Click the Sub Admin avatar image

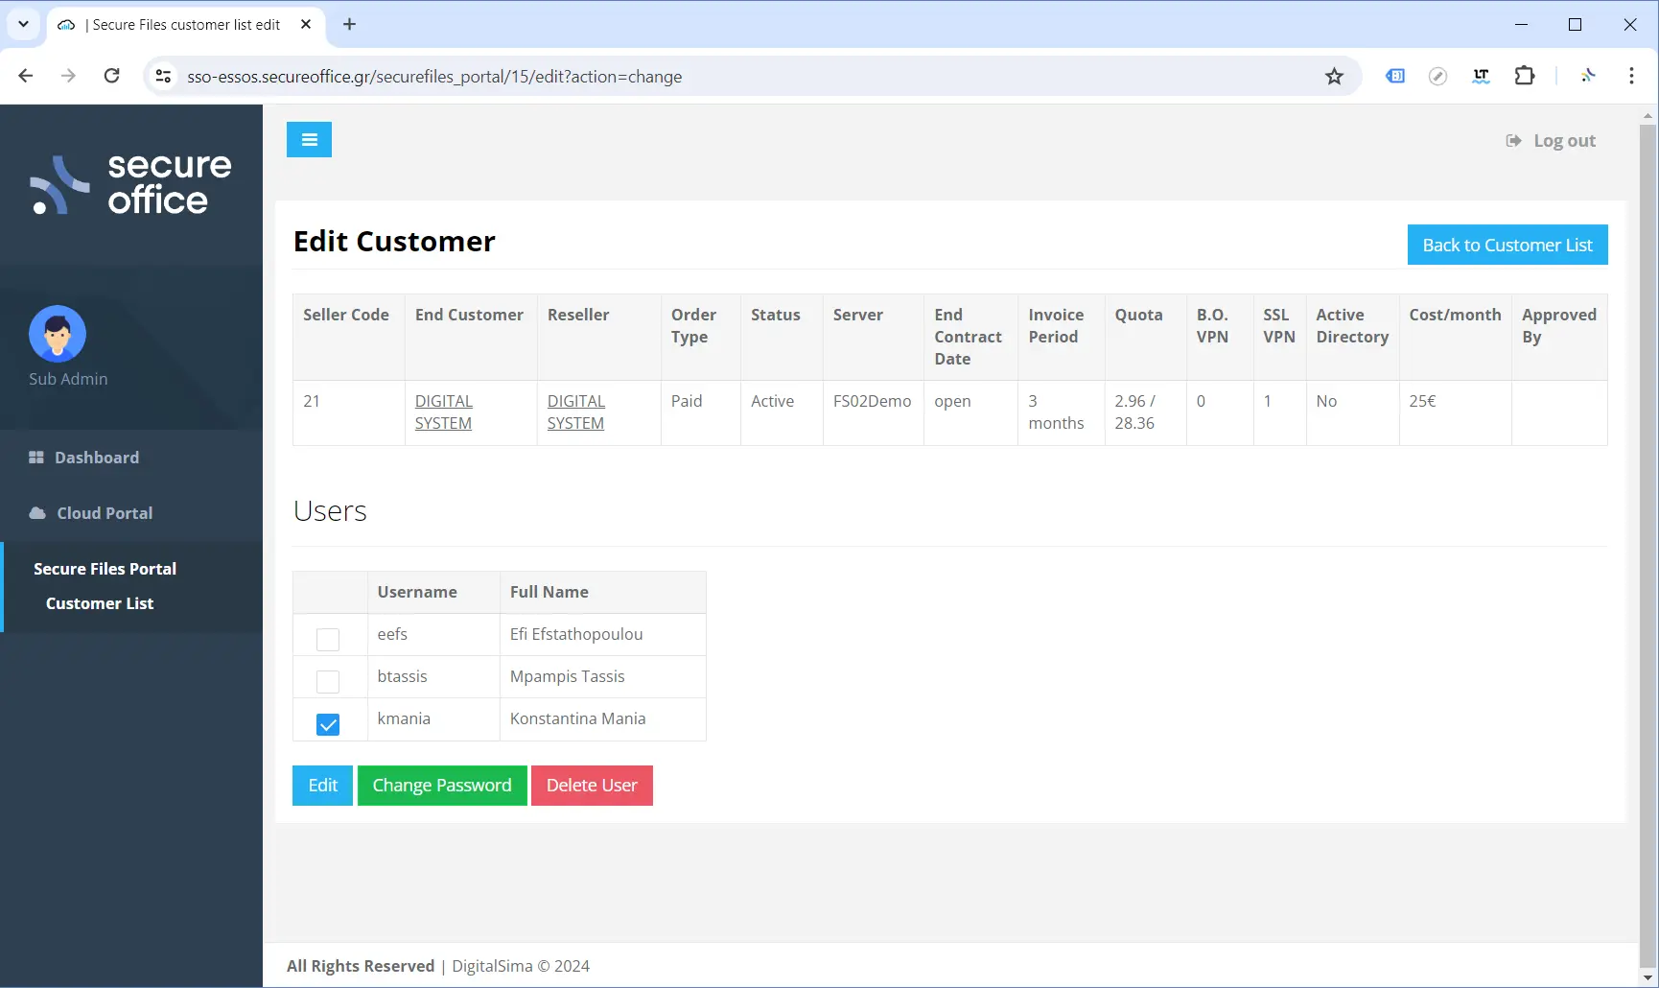[58, 334]
